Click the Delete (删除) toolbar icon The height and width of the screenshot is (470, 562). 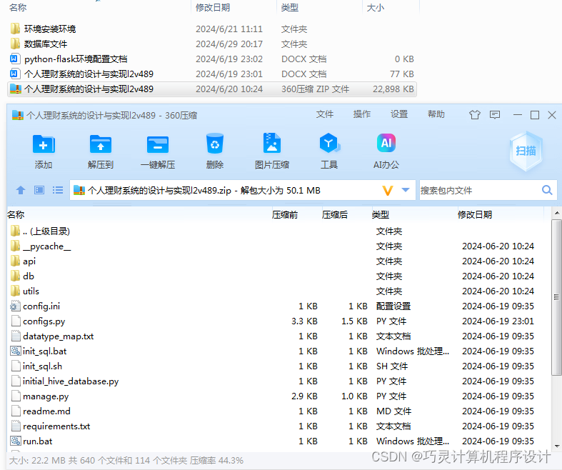pos(214,145)
